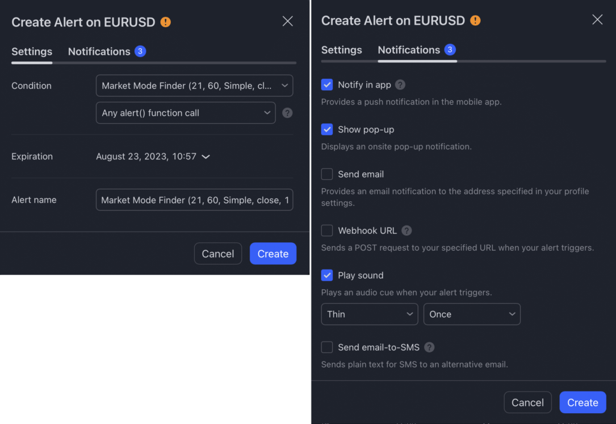Enable the Send email checkbox
616x424 pixels.
327,174
